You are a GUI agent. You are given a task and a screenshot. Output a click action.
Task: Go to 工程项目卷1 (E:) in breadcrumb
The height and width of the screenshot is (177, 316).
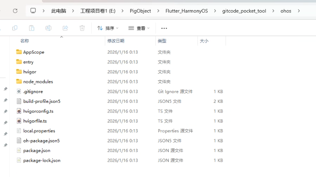pos(98,11)
